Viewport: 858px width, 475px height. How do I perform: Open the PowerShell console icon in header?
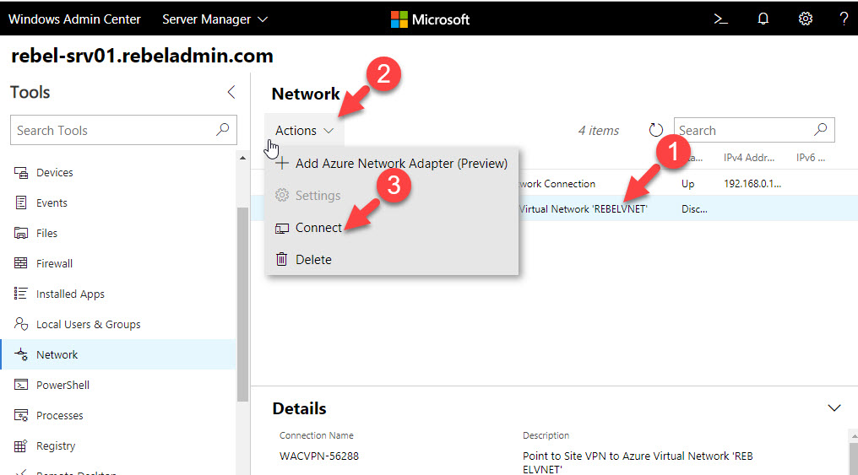coord(720,19)
